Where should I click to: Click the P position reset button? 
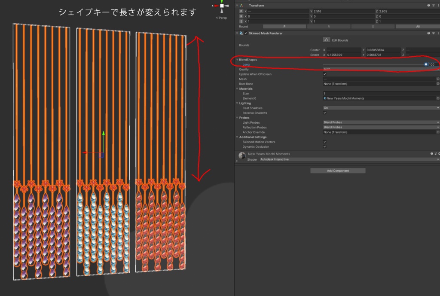click(241, 11)
